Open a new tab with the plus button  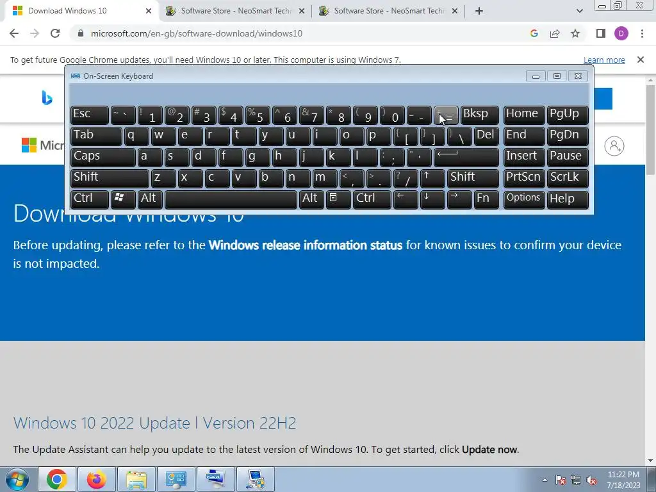(479, 11)
